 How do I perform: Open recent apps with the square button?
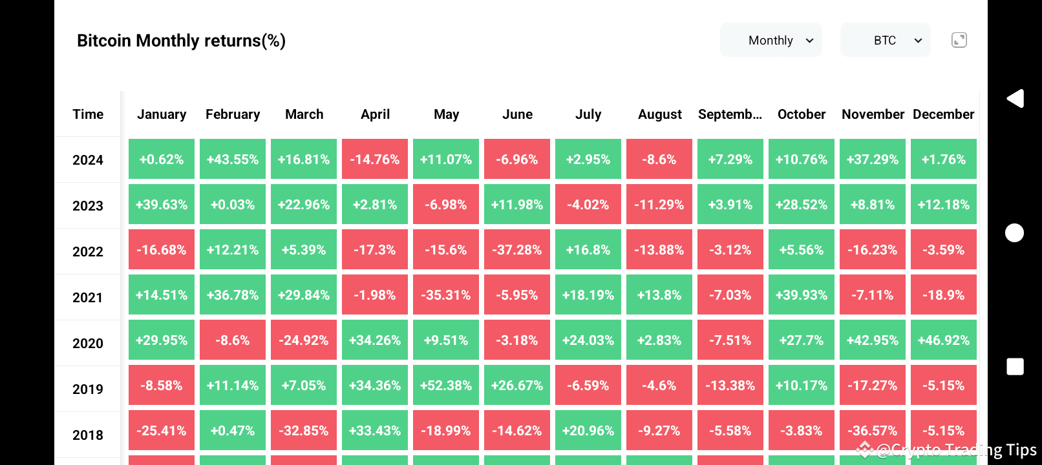click(1014, 367)
